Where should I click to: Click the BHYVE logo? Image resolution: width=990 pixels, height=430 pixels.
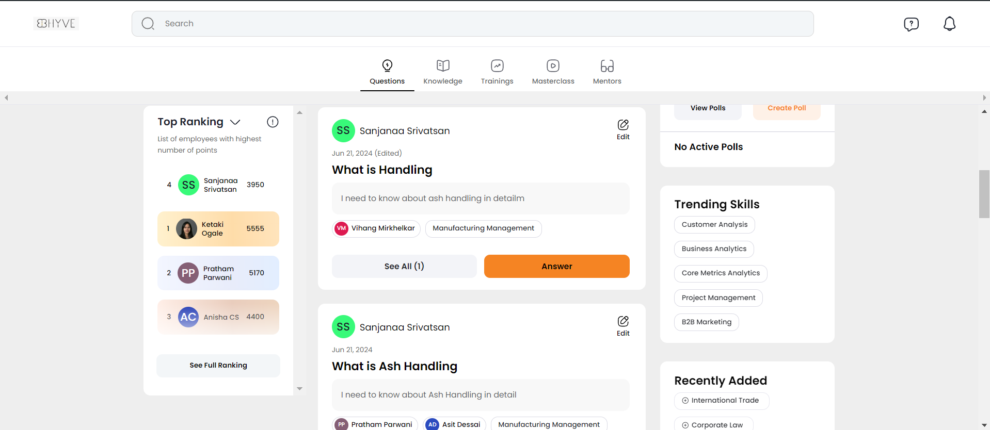(x=56, y=23)
